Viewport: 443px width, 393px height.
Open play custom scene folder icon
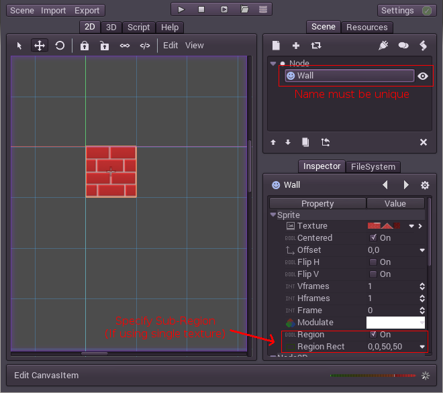coord(244,9)
